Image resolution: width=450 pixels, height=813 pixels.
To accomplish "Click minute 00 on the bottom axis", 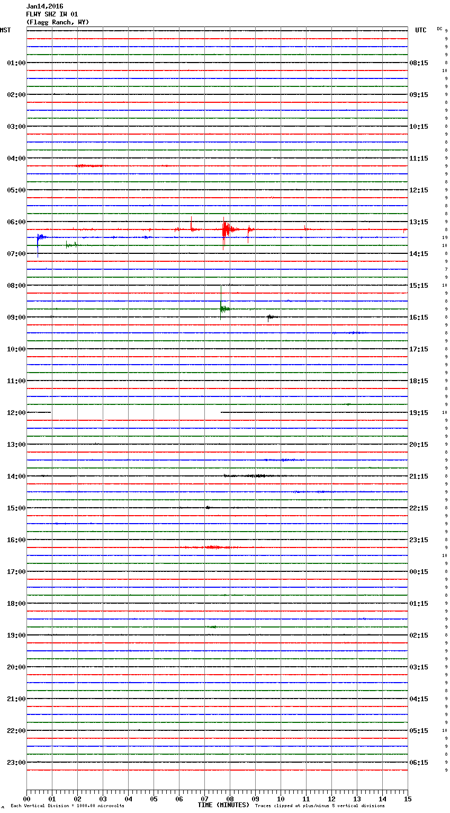I will coord(26,799).
